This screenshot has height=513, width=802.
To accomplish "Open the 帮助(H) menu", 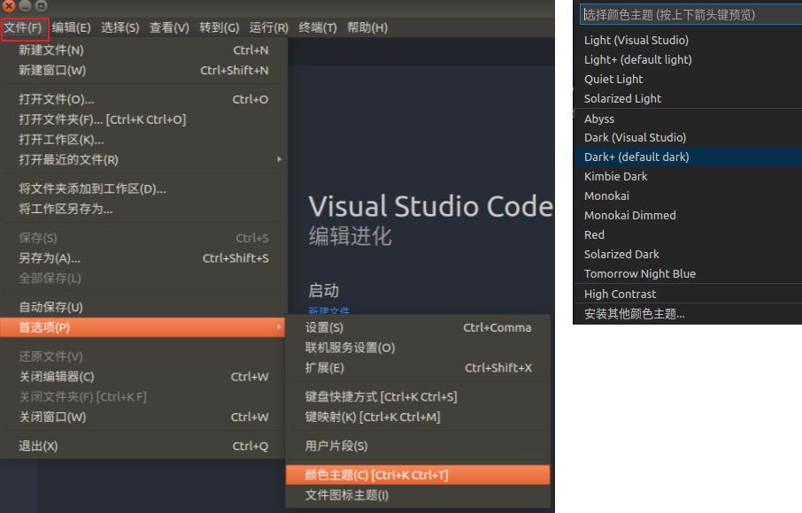I will coord(367,27).
